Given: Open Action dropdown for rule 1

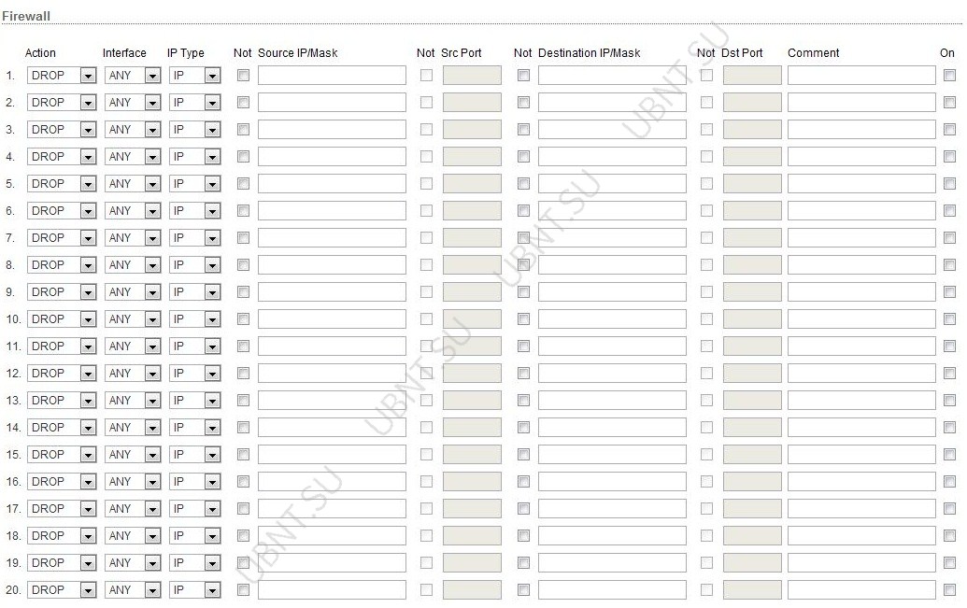Looking at the screenshot, I should (x=62, y=76).
